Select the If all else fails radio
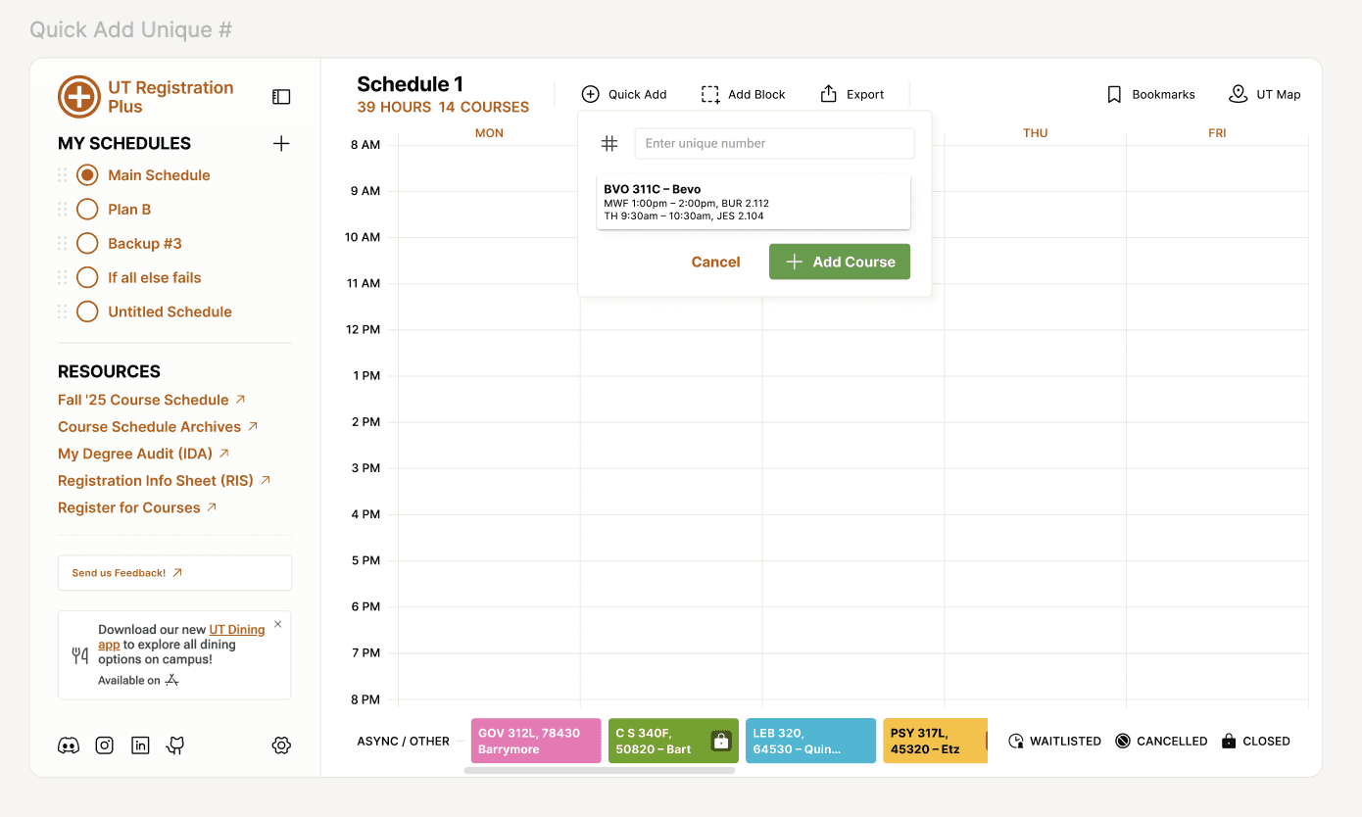The height and width of the screenshot is (817, 1362). point(87,278)
